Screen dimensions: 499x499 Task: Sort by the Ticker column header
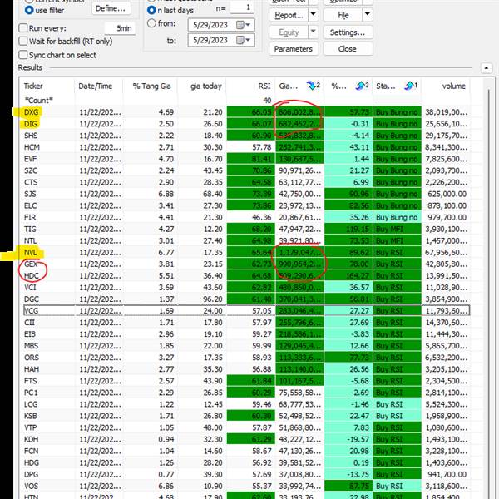point(47,86)
